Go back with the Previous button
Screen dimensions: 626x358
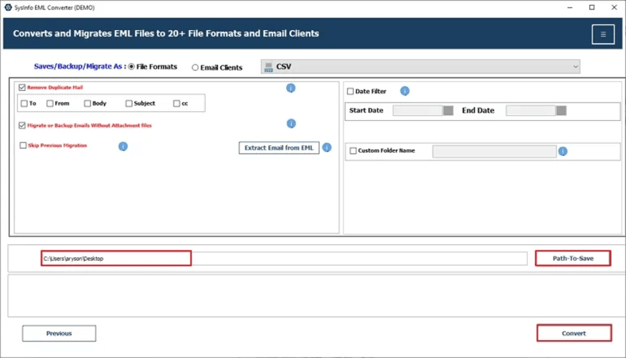59,333
